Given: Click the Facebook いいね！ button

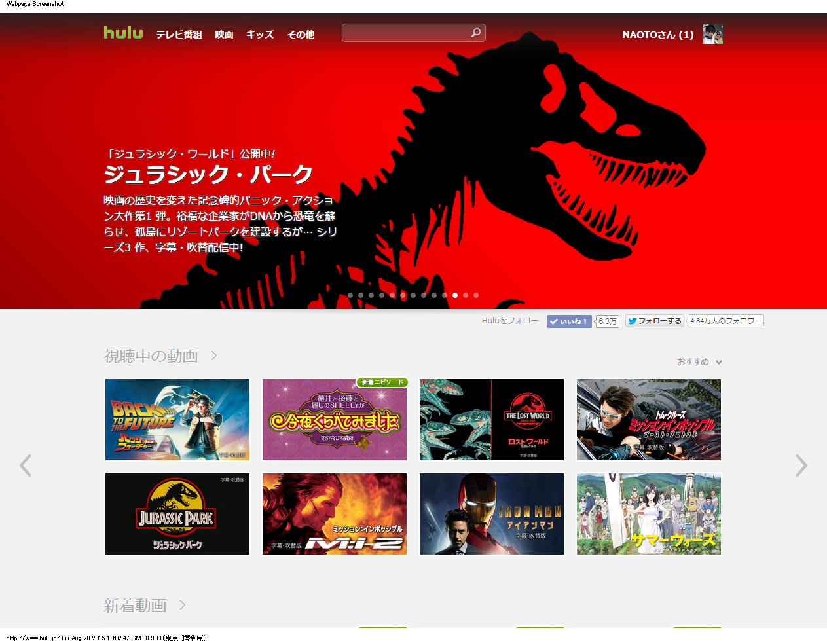Looking at the screenshot, I should [x=569, y=321].
